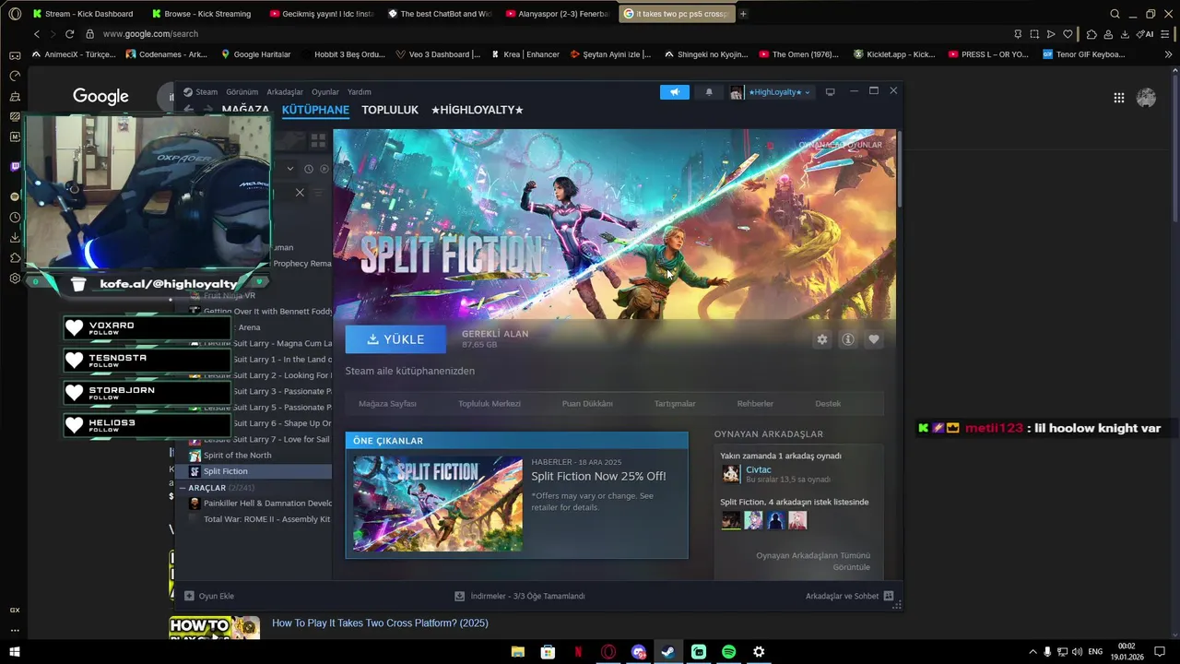Screen dimensions: 1180x664
Task: Click Oynayan Arkadaşların Tümünü Görüntüle
Action: pyautogui.click(x=813, y=561)
